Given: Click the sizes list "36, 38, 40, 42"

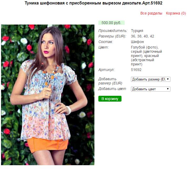Looking at the screenshot, I should click(142, 36).
